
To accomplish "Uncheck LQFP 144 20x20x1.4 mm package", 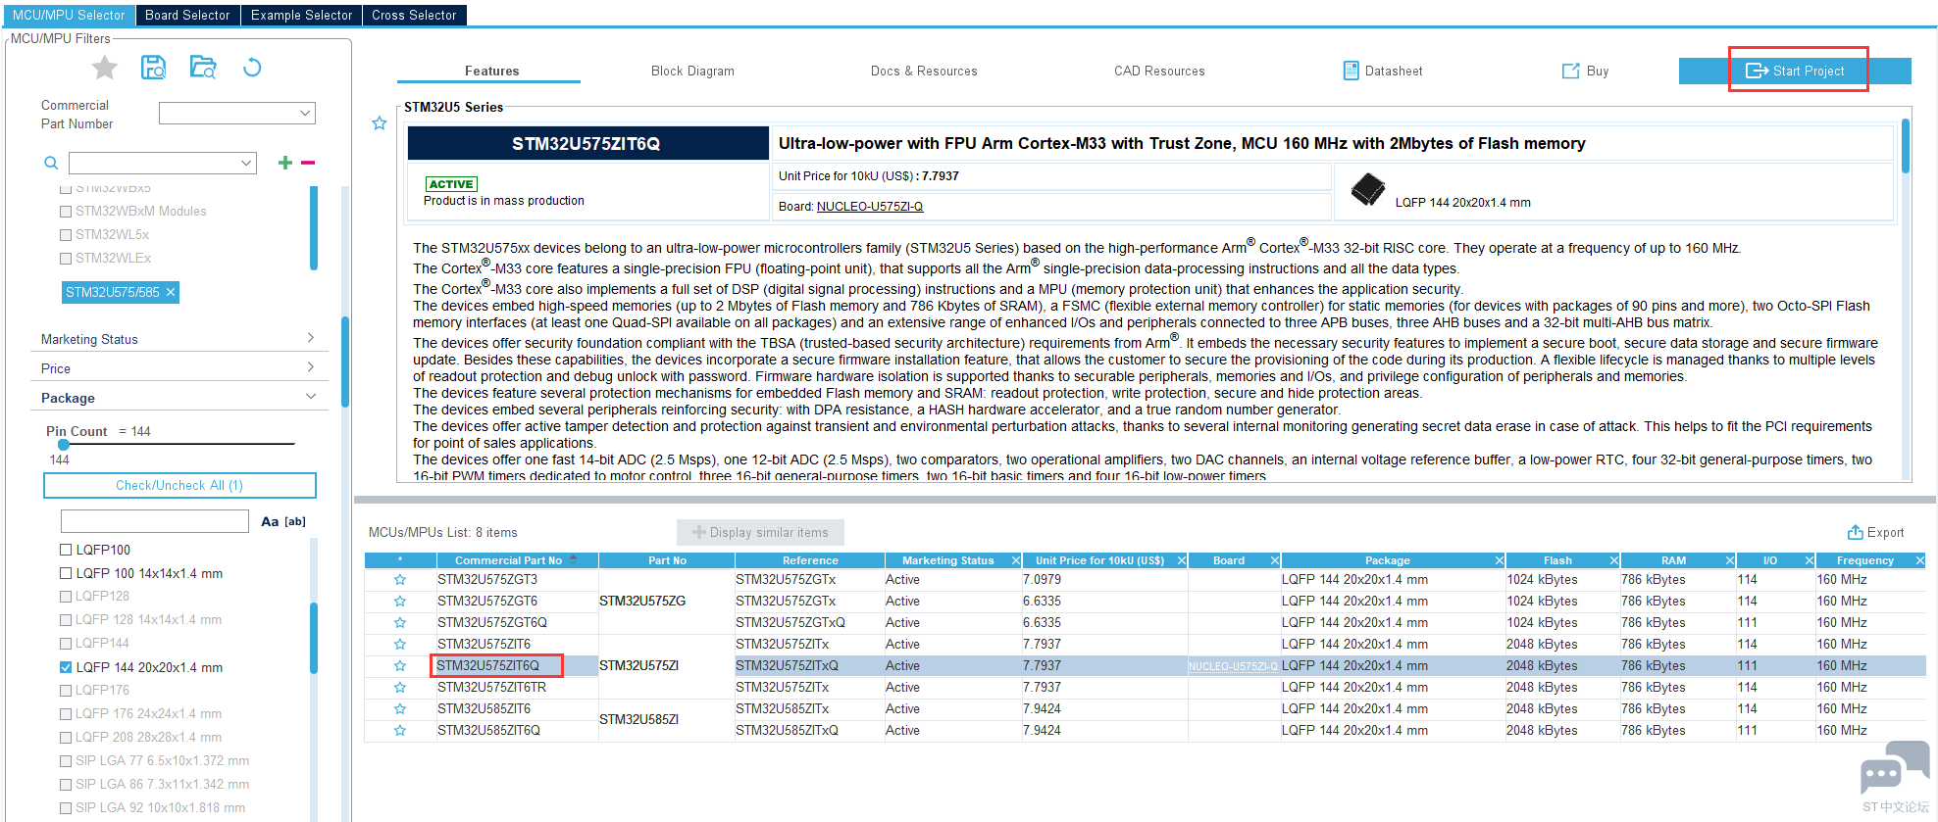I will click(x=66, y=667).
